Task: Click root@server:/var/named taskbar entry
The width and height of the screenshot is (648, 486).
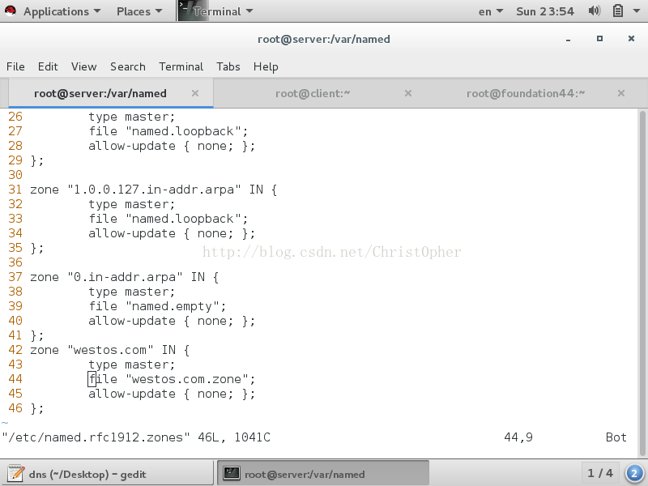Action: [x=323, y=474]
